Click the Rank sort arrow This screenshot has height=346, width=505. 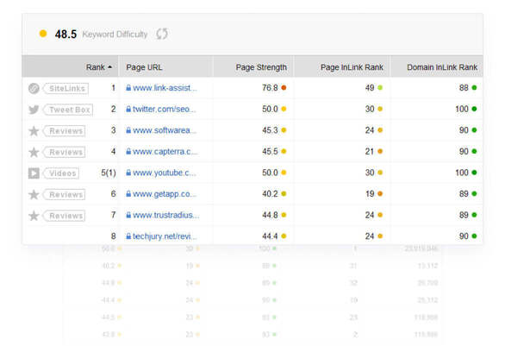109,67
